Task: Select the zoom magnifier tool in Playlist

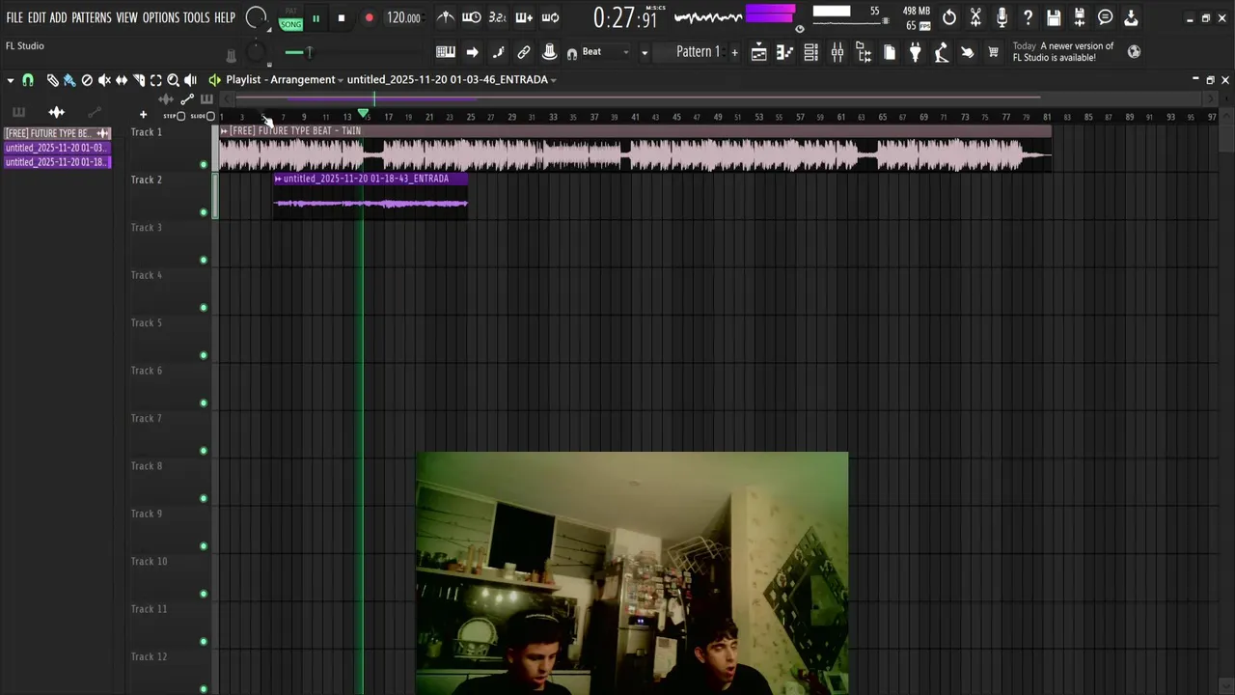Action: pyautogui.click(x=173, y=80)
